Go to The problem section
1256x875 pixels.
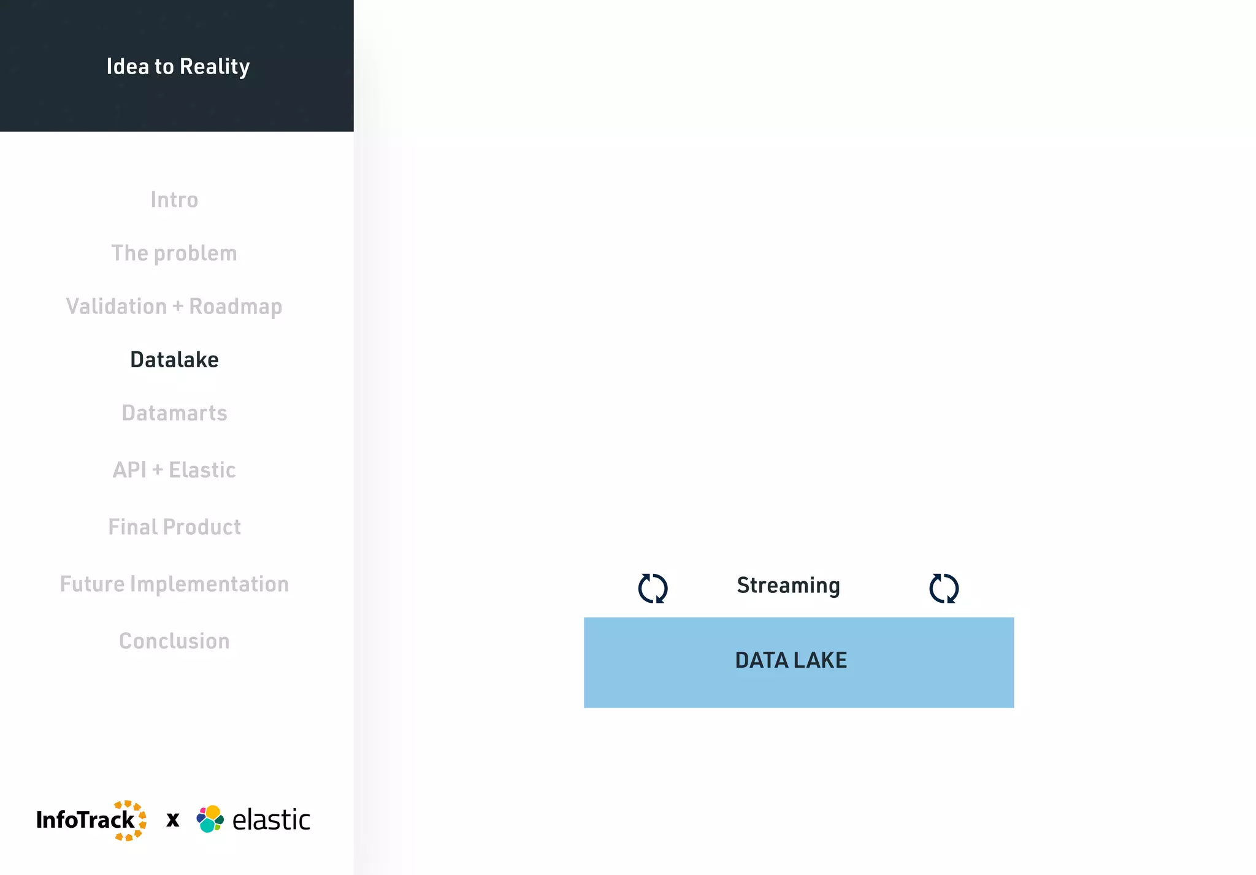tap(174, 253)
